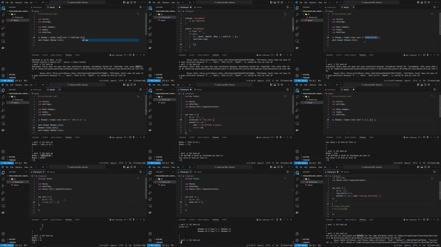
Task: Collapse PERLCOURSE folder section in top-left explorer
Action: [x=18, y=11]
